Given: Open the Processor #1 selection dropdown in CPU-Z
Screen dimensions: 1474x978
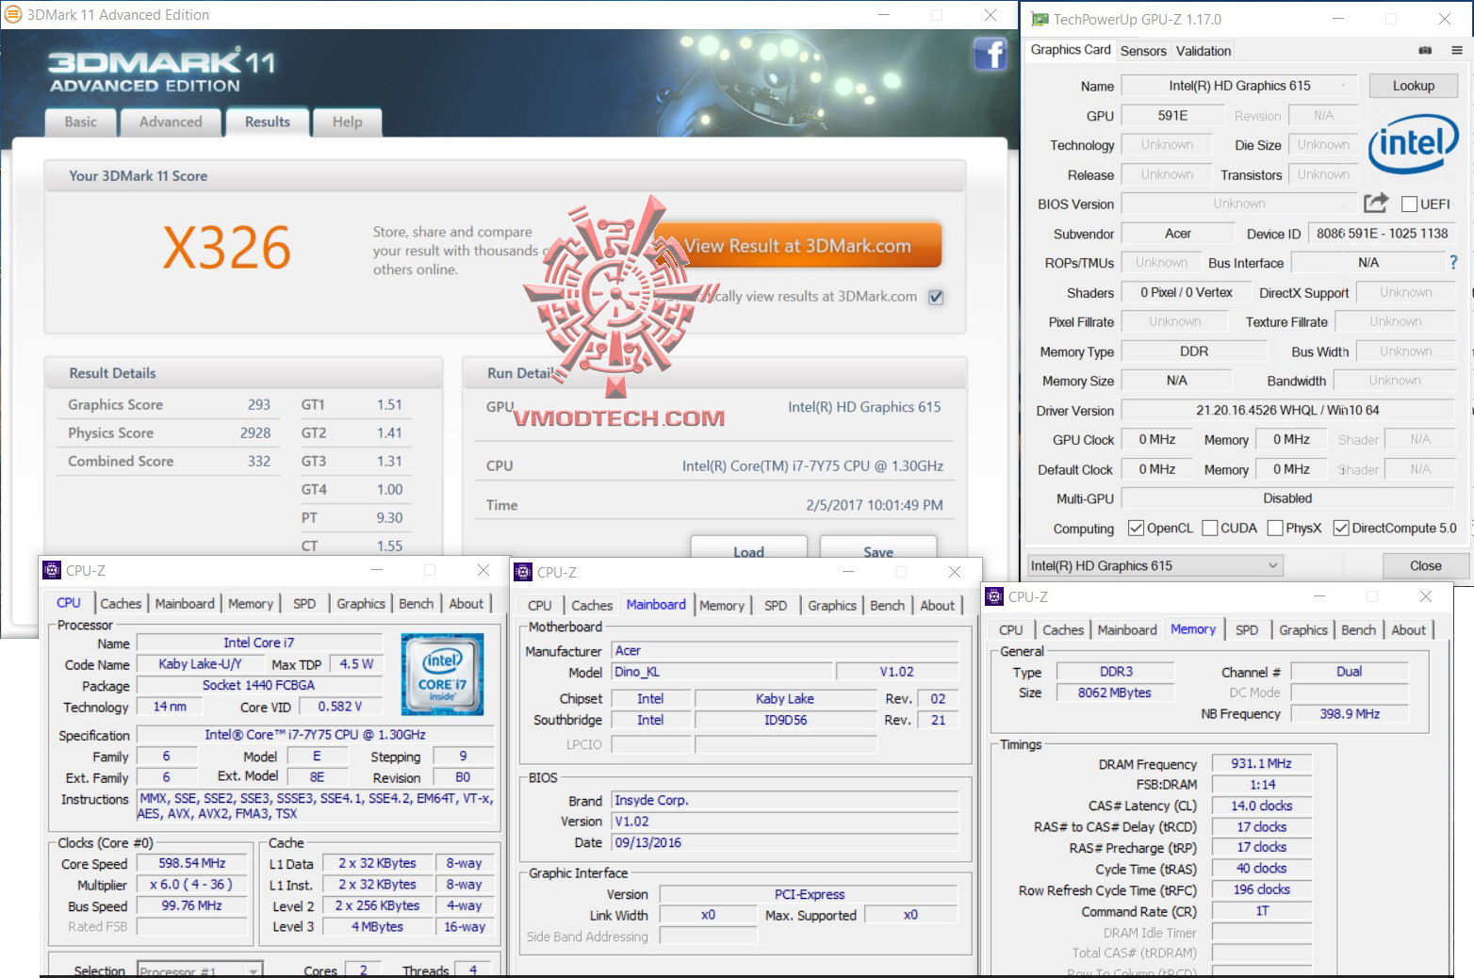Looking at the screenshot, I should (x=200, y=970).
